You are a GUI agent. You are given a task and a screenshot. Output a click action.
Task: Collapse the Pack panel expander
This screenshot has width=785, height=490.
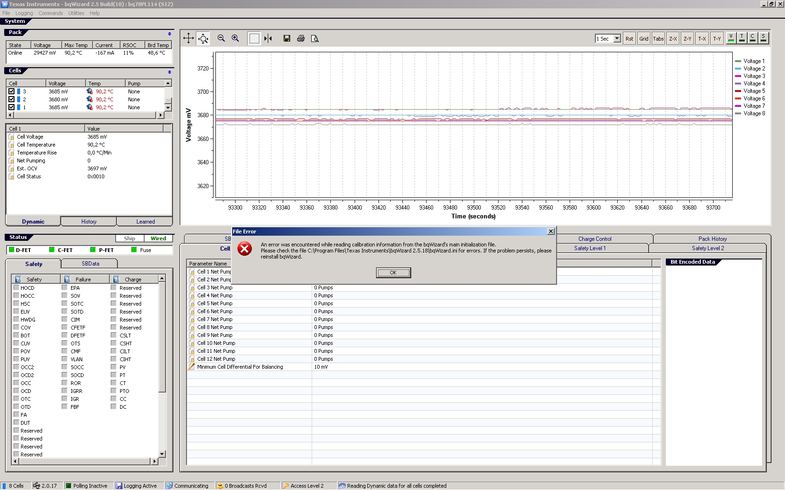(x=170, y=34)
